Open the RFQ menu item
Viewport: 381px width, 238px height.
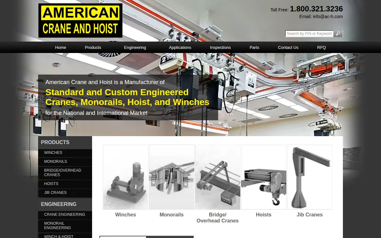pyautogui.click(x=322, y=48)
